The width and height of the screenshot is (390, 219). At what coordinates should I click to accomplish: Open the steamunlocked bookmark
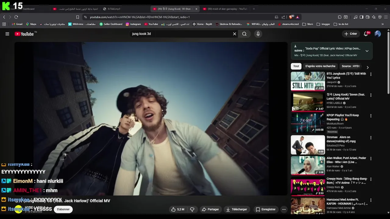(289, 24)
